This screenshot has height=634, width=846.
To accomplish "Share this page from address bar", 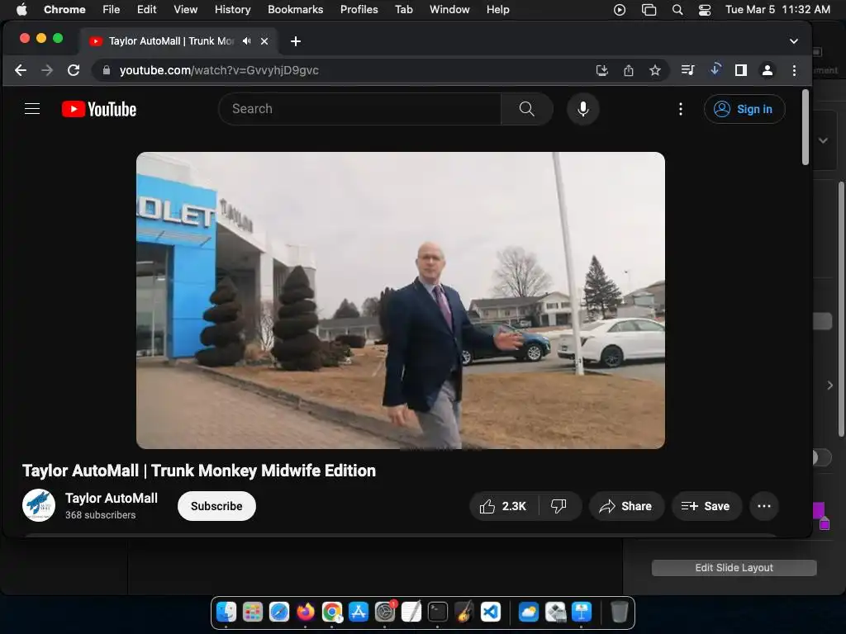I will [629, 70].
